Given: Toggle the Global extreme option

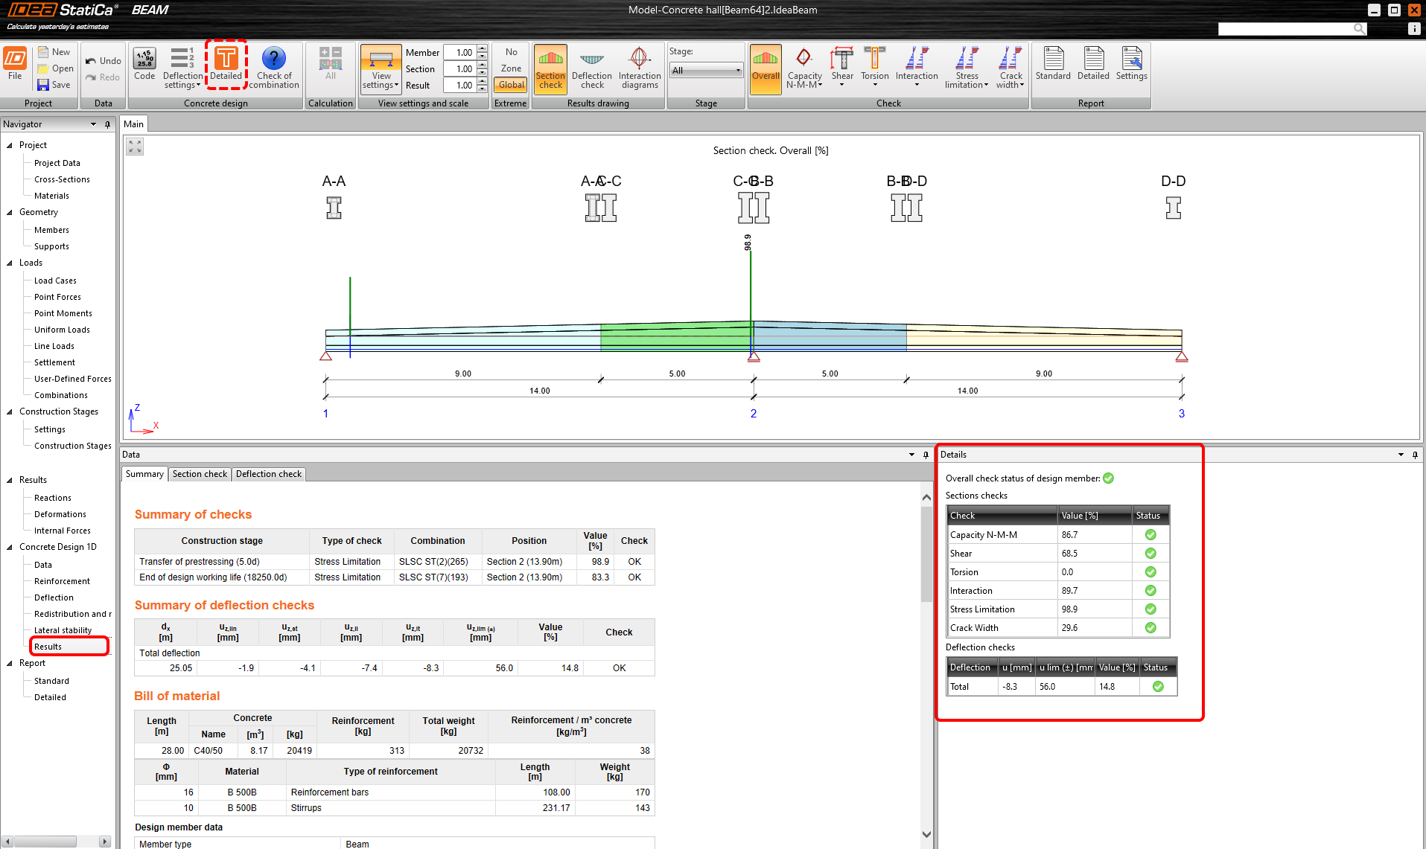Looking at the screenshot, I should pyautogui.click(x=511, y=85).
